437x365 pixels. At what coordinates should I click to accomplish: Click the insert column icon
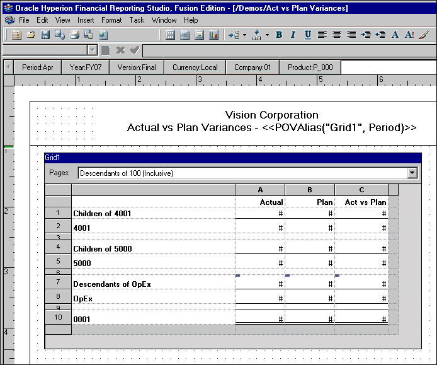(x=256, y=35)
